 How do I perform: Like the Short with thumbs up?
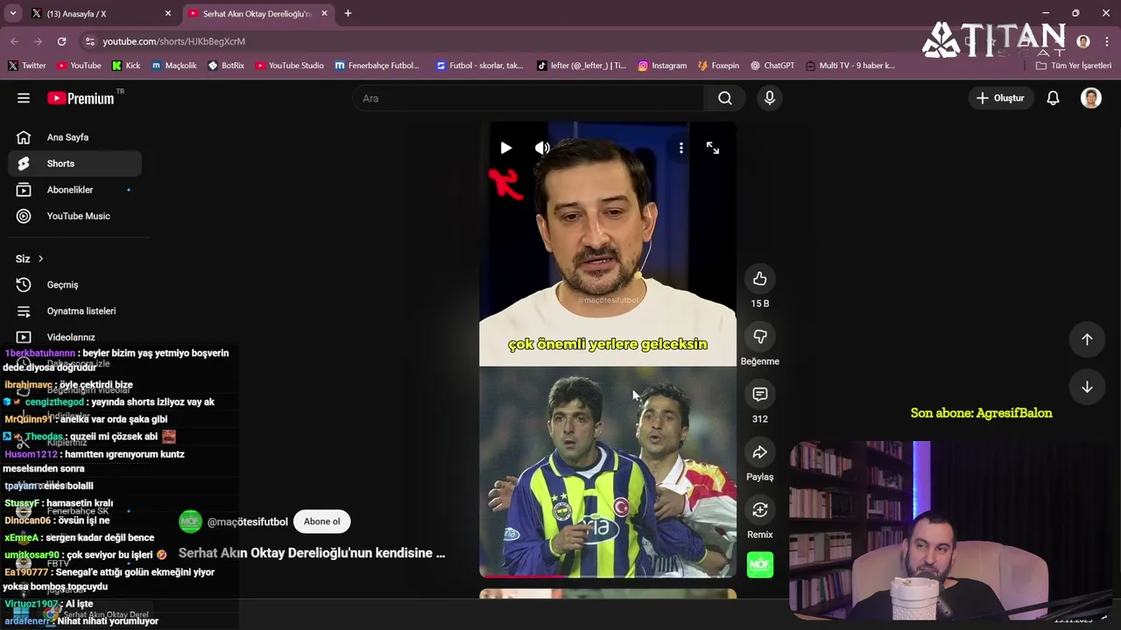click(759, 279)
